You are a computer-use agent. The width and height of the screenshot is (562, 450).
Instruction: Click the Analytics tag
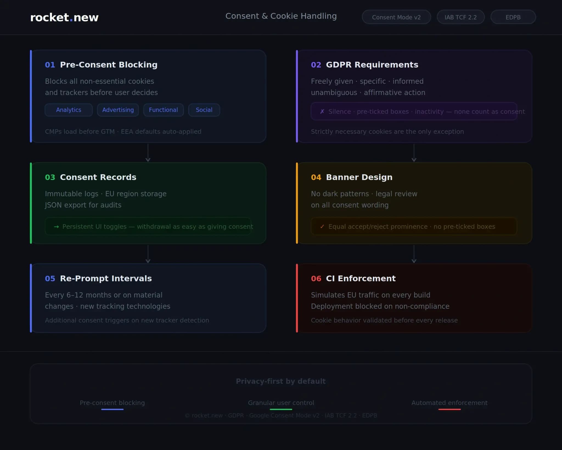[69, 110]
